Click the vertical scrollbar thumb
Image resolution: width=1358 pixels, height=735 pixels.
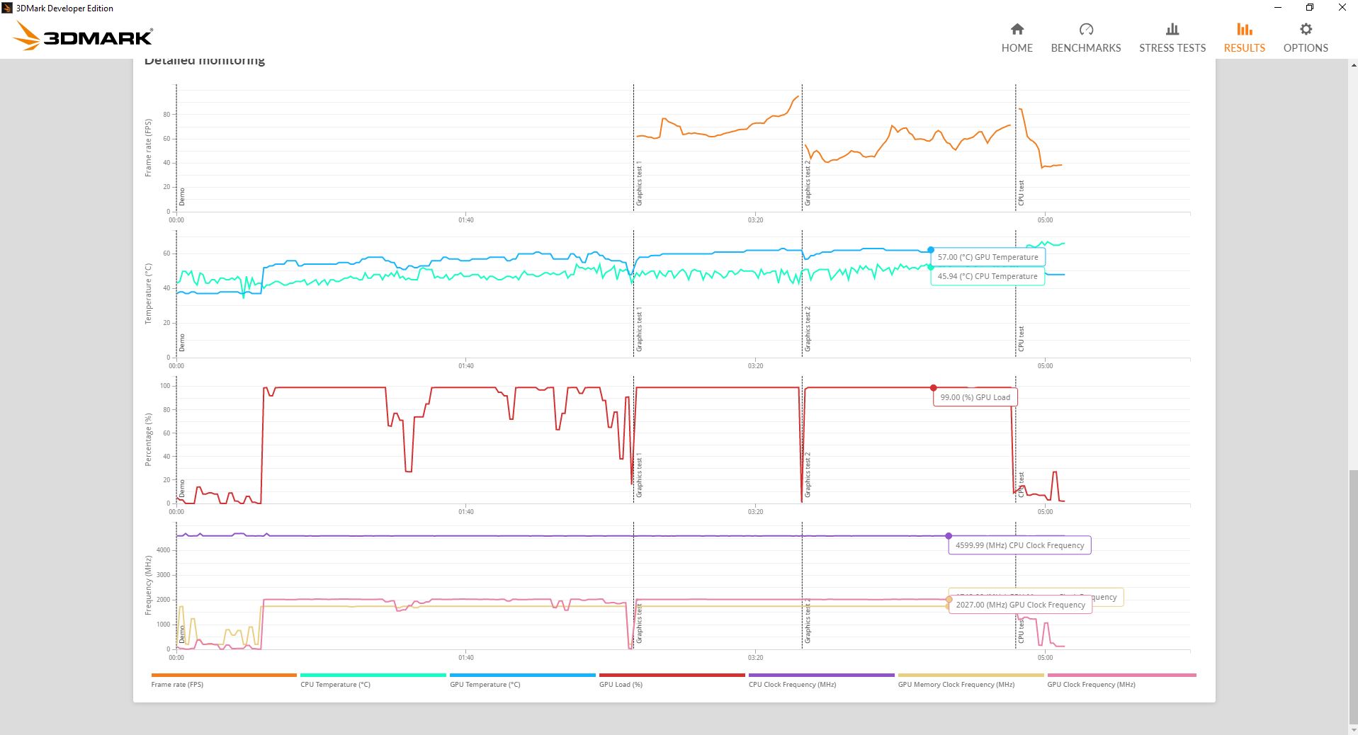pyautogui.click(x=1352, y=595)
